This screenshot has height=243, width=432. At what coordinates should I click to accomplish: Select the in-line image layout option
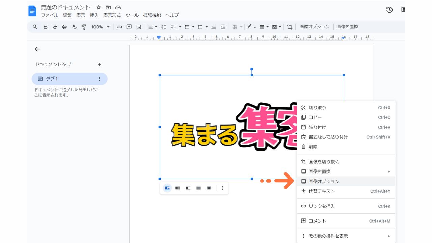167,188
